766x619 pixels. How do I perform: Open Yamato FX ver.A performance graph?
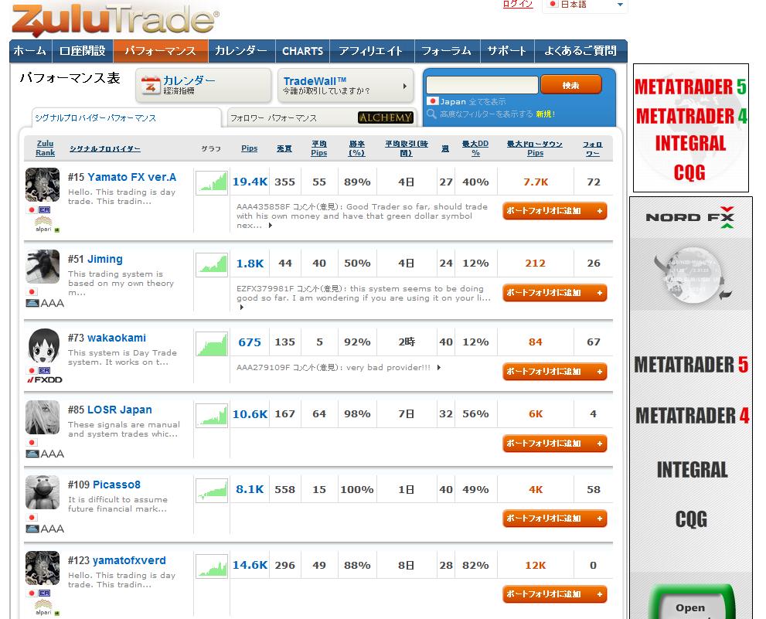212,182
